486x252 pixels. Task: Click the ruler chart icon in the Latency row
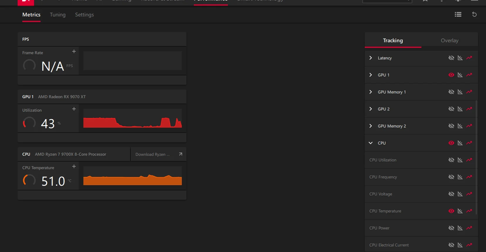(460, 58)
